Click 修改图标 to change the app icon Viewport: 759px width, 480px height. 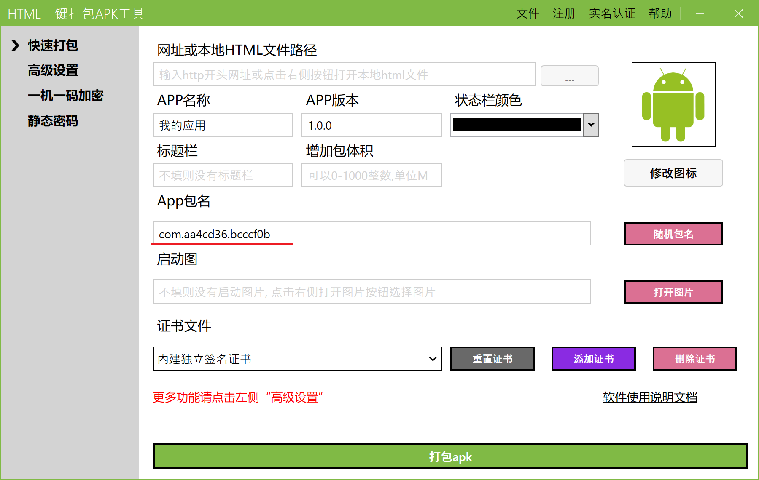pos(673,173)
